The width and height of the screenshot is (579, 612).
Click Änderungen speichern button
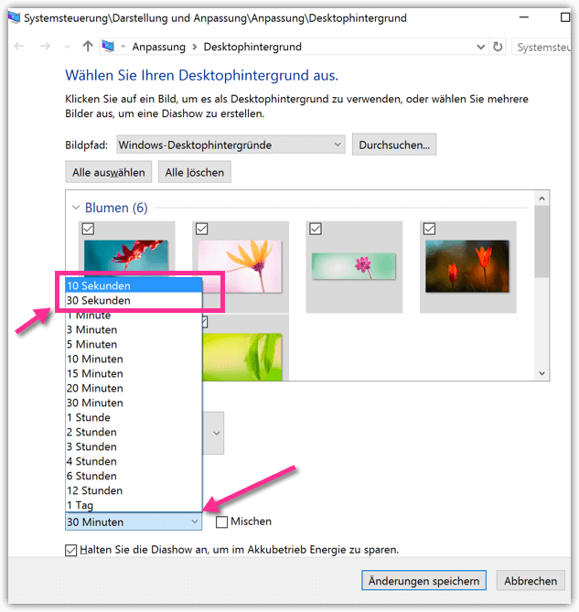pyautogui.click(x=424, y=581)
